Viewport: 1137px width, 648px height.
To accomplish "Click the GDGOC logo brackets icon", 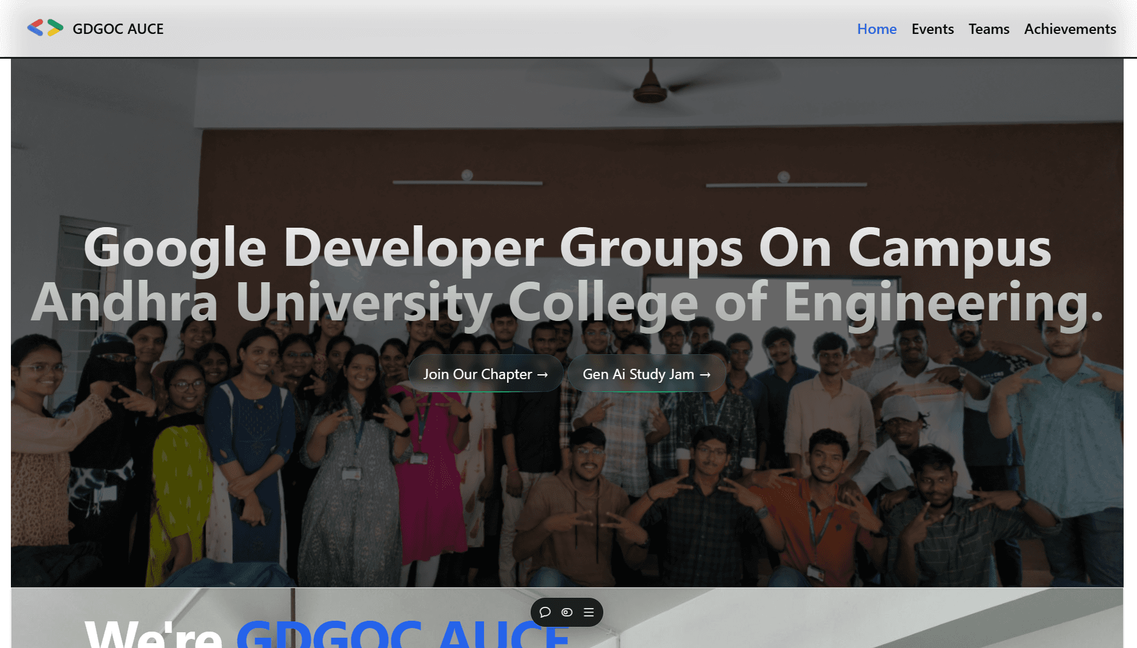I will [x=45, y=28].
